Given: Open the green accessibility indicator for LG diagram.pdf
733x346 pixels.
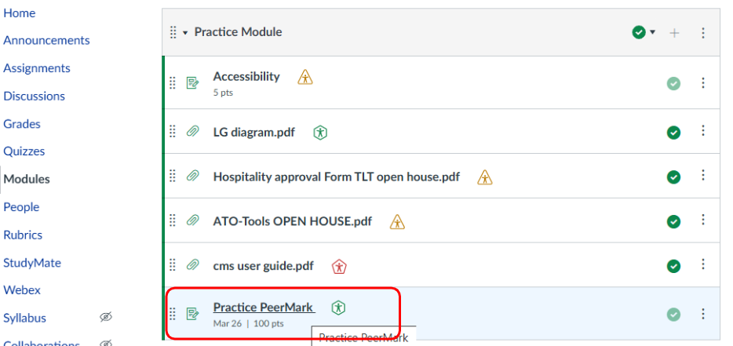Looking at the screenshot, I should 319,132.
